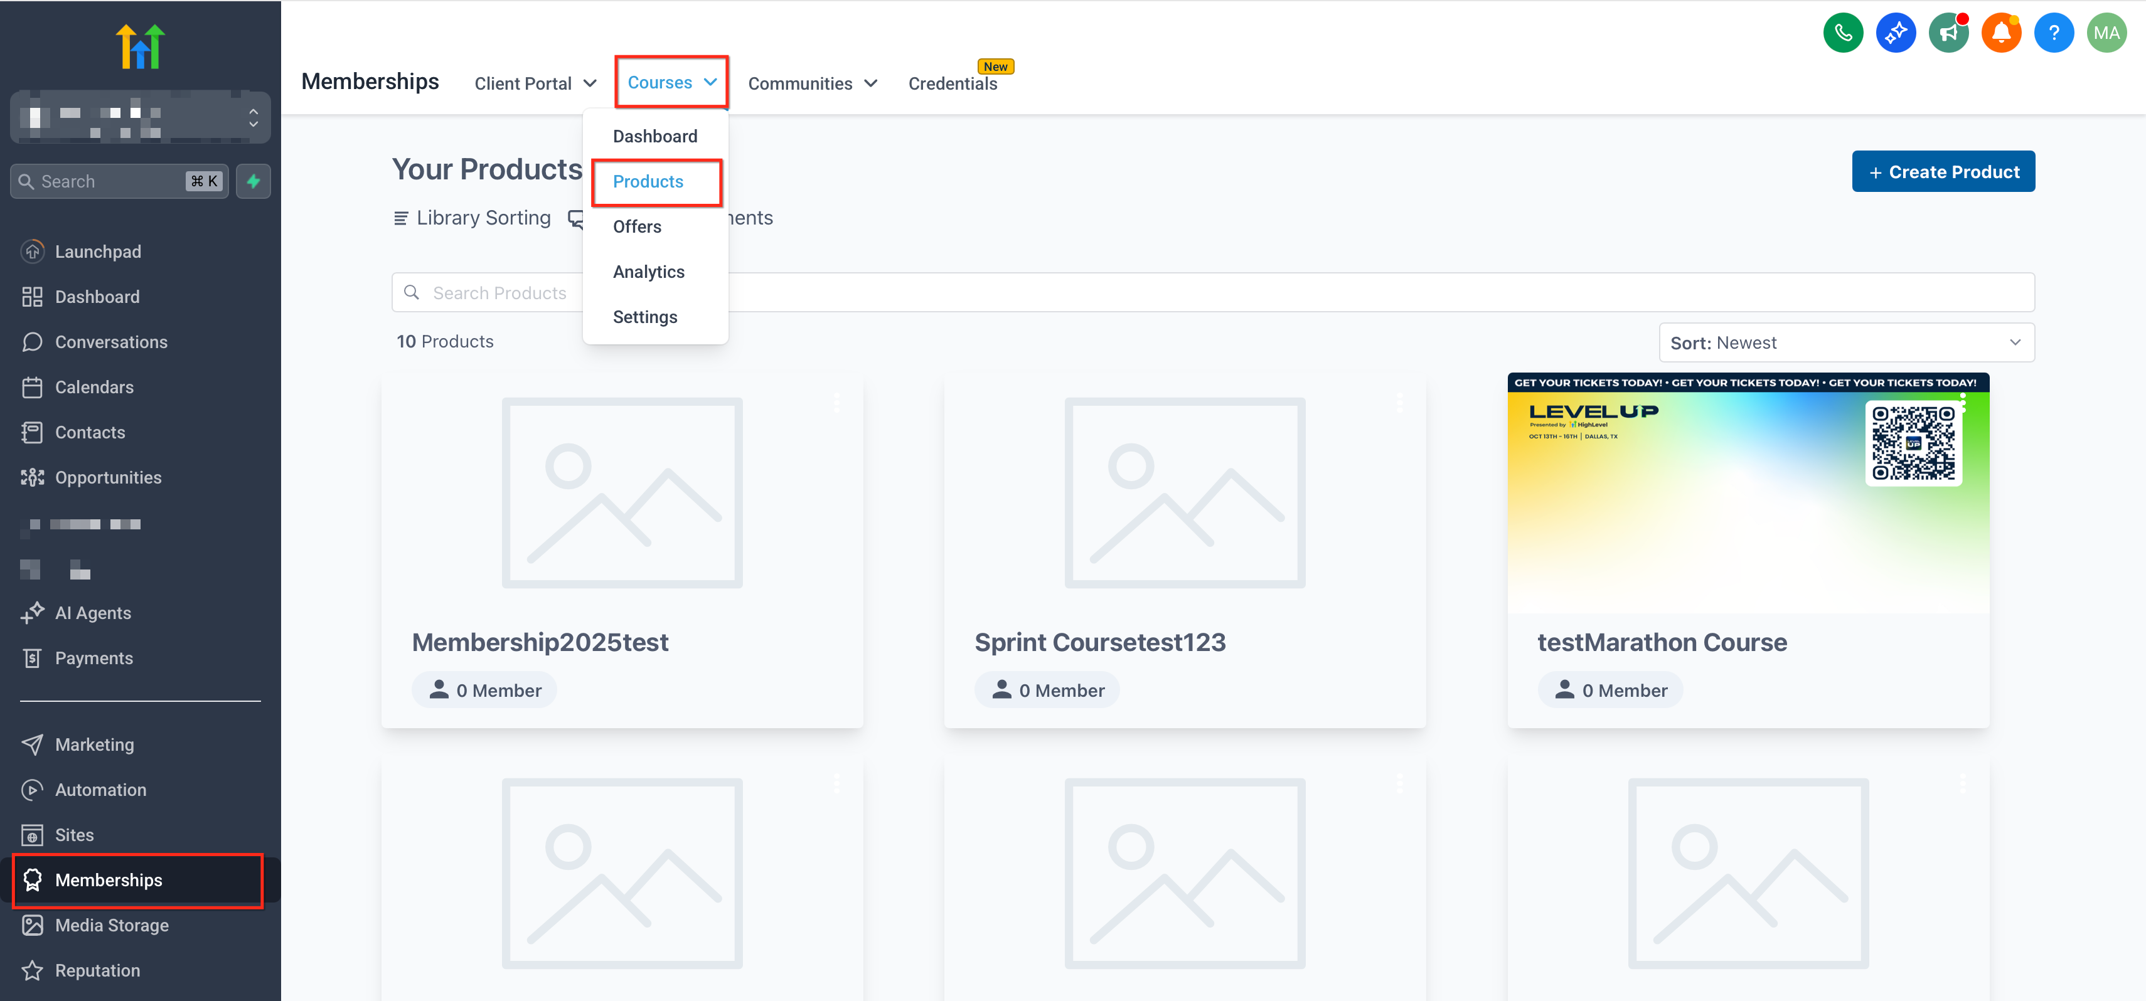Click the Create Product button
The width and height of the screenshot is (2146, 1001).
pyautogui.click(x=1942, y=172)
